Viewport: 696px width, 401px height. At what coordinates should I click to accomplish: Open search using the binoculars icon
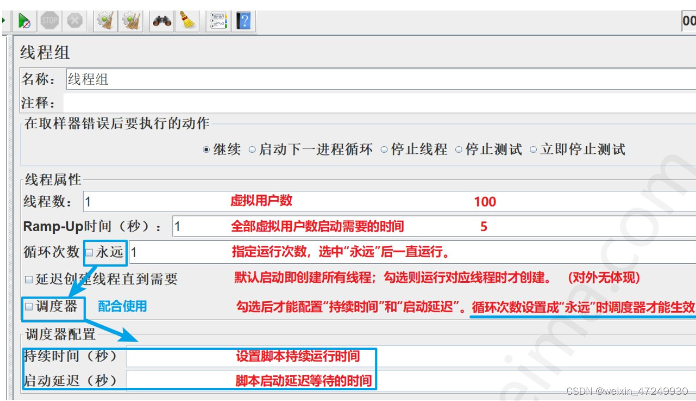coord(162,21)
